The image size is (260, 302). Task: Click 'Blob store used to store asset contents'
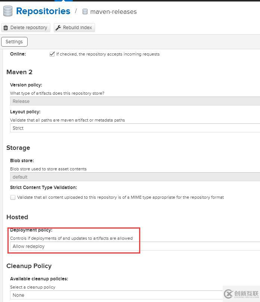pos(48,169)
